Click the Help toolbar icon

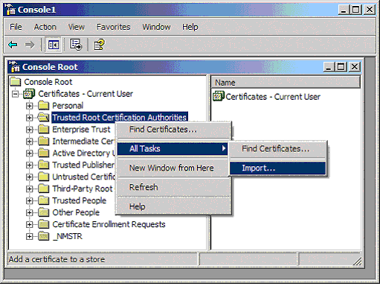point(99,45)
